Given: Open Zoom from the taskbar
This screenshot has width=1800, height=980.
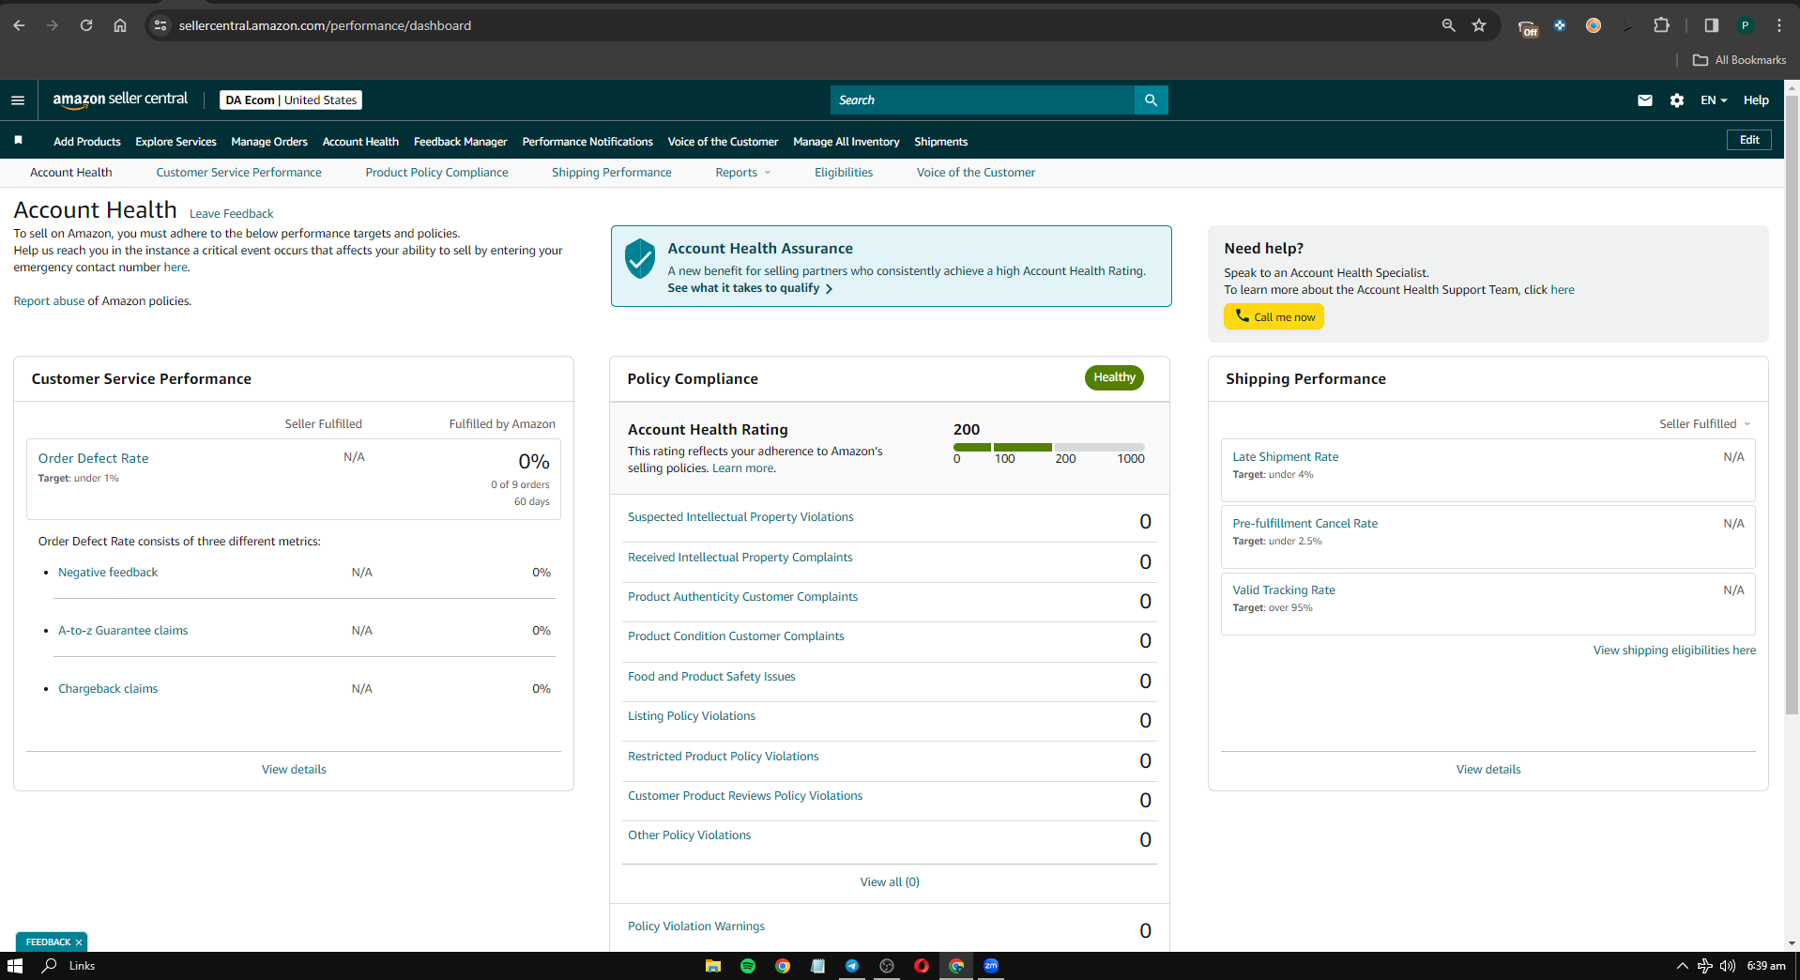Looking at the screenshot, I should pyautogui.click(x=991, y=966).
